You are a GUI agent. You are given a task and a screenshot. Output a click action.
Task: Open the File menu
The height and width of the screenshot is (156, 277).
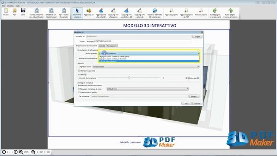click(x=3, y=6)
